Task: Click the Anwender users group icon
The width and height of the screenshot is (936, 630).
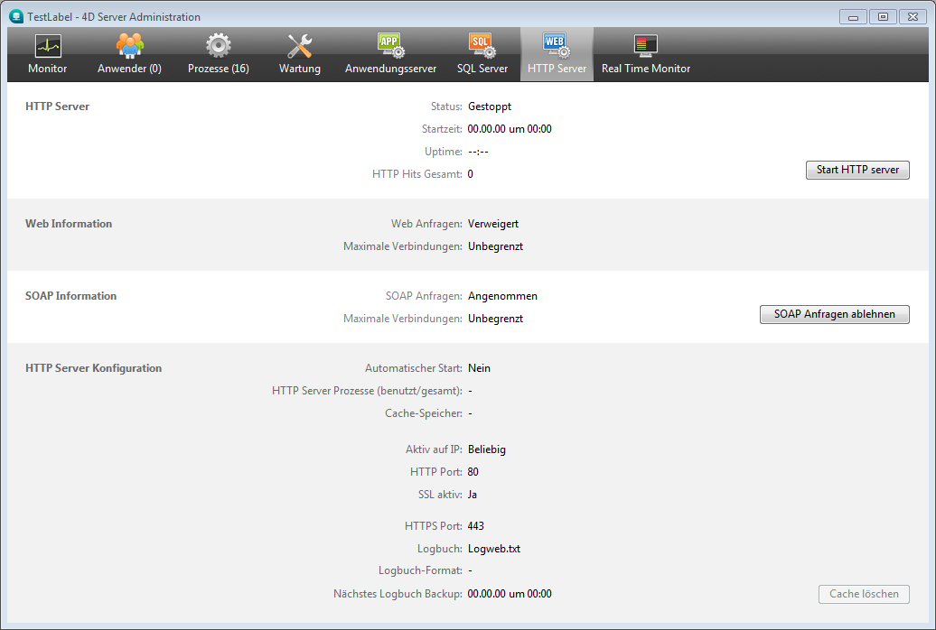Action: [129, 45]
